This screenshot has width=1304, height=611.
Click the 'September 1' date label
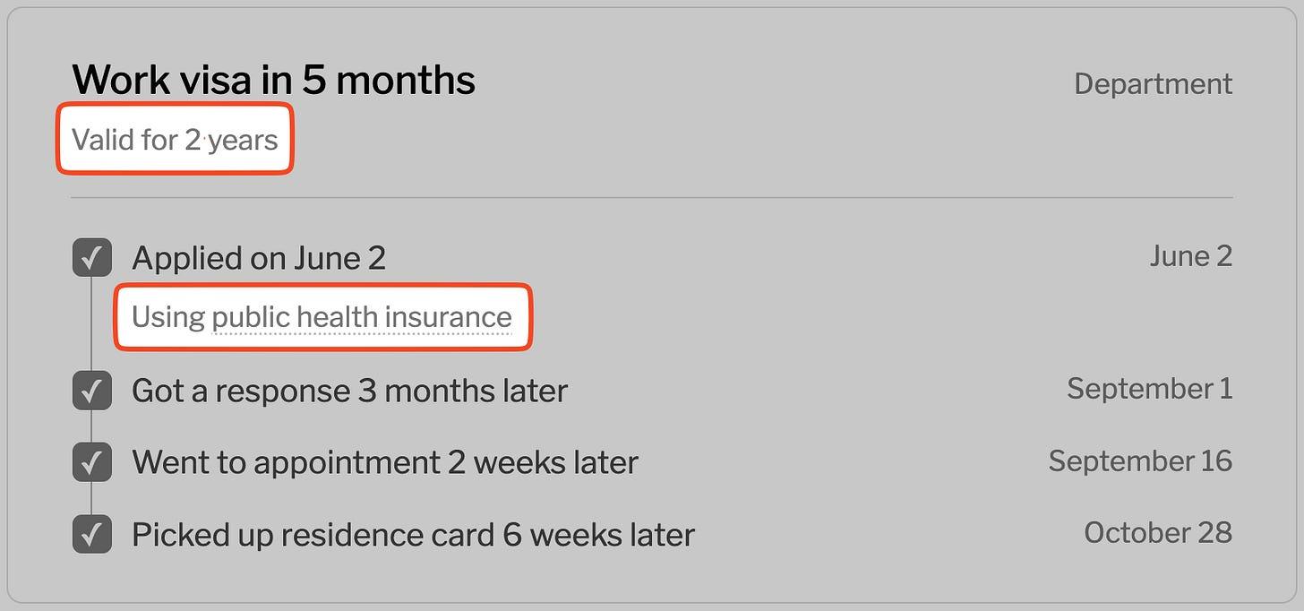(1151, 389)
